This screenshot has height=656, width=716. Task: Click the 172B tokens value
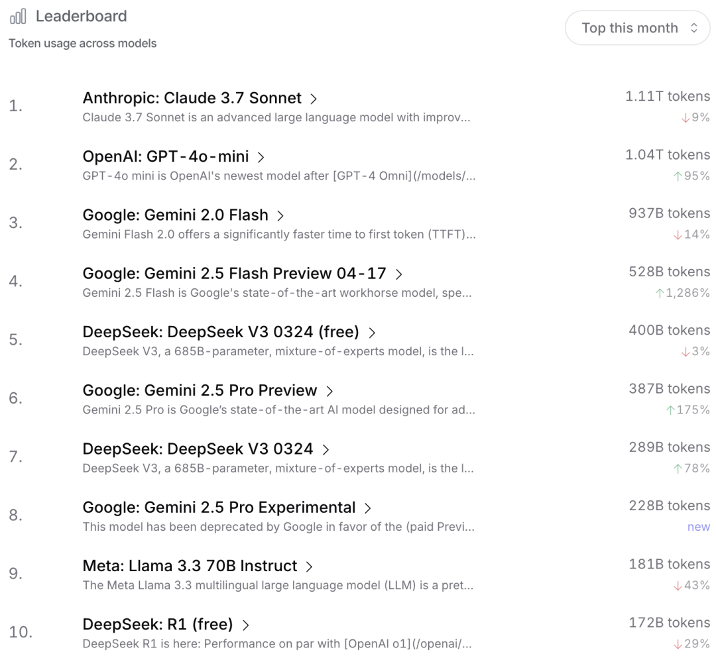coord(669,622)
